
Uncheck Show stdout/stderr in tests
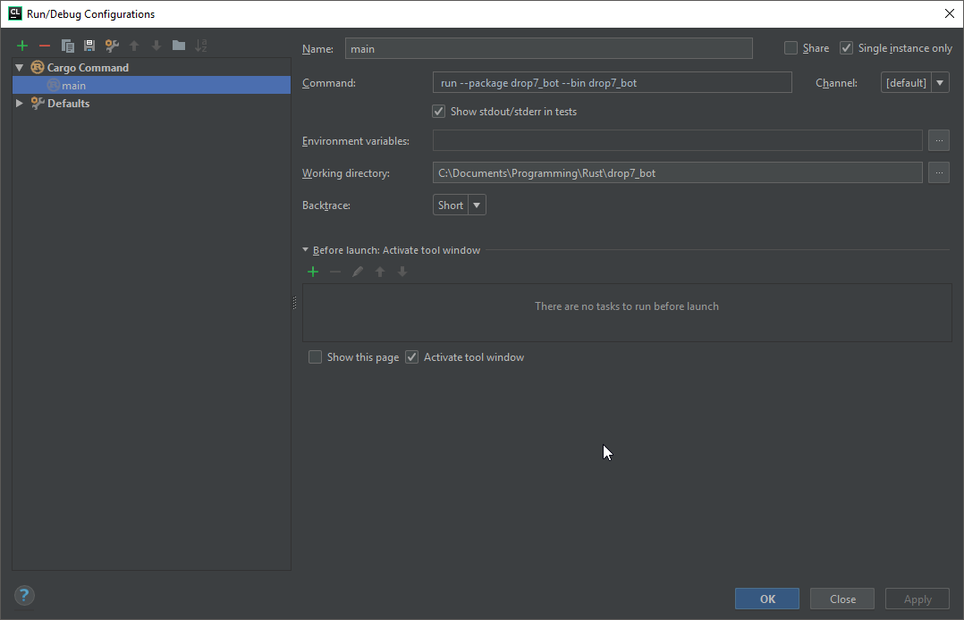pos(438,111)
